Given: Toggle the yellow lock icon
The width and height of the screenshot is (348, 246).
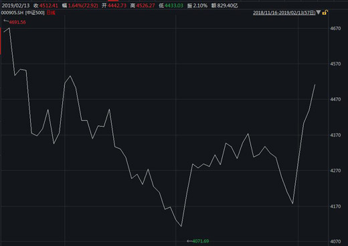Looking at the screenshot, I should click(x=325, y=13).
